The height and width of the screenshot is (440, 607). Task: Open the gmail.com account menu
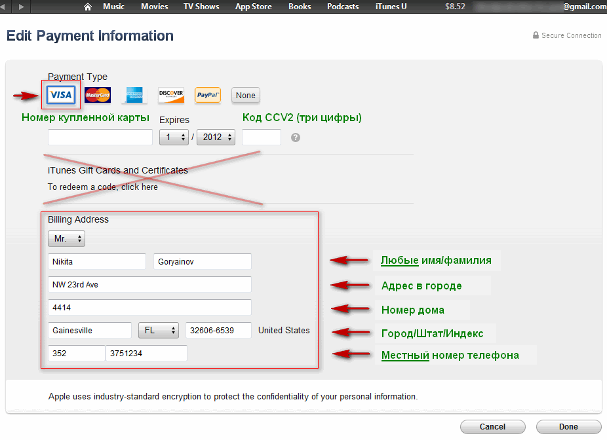pyautogui.click(x=540, y=7)
